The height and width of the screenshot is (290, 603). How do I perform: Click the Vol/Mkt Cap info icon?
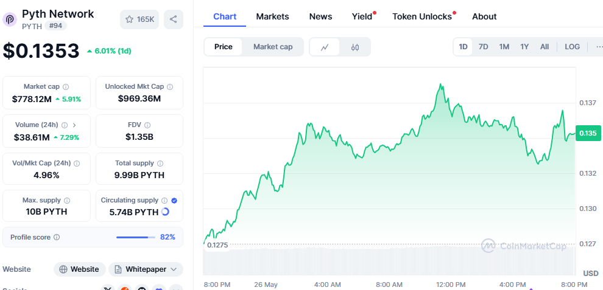77,164
